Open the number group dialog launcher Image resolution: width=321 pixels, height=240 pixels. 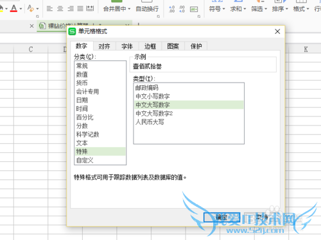click(199, 17)
